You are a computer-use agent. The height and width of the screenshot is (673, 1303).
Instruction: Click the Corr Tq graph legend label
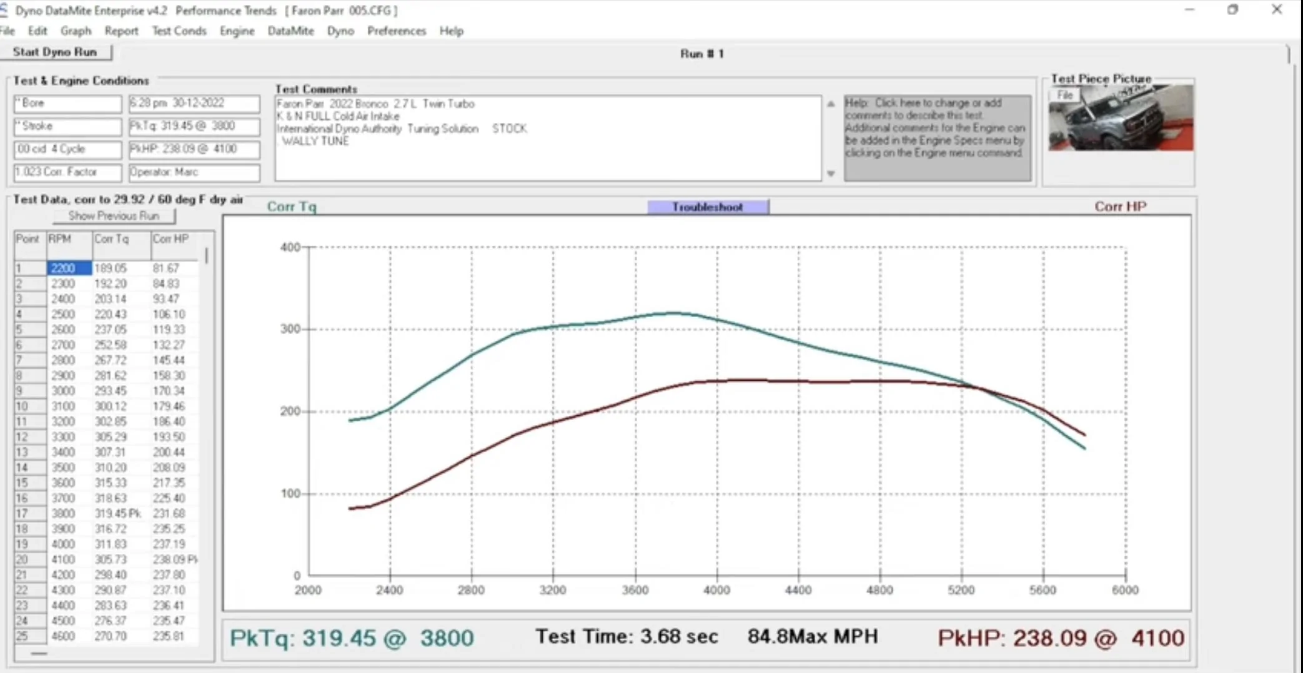(x=292, y=207)
